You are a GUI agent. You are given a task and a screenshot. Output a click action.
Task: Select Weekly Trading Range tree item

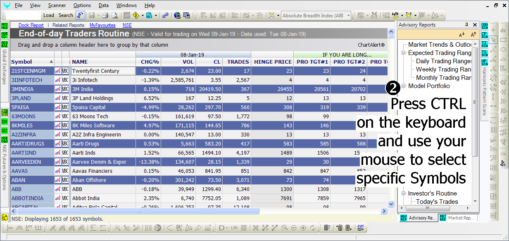(x=444, y=69)
